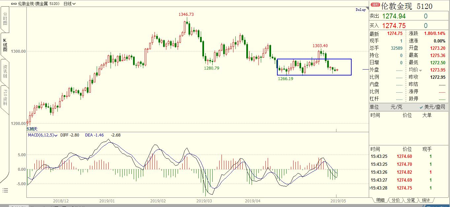450x207 pixels.
Task: Click the small arrow next to 均价
Action: point(421,70)
